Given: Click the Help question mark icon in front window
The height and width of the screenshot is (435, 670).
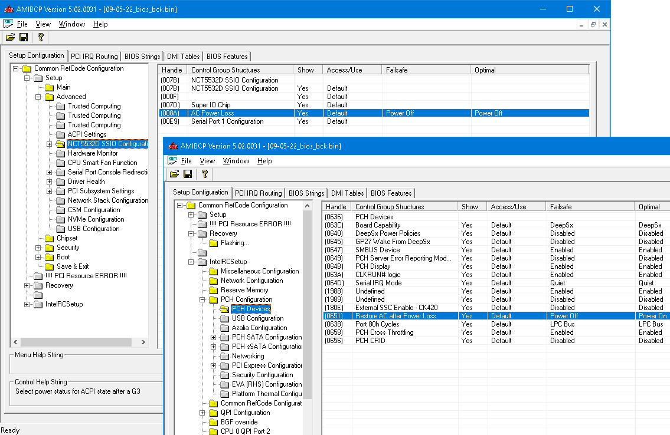Looking at the screenshot, I should [204, 174].
